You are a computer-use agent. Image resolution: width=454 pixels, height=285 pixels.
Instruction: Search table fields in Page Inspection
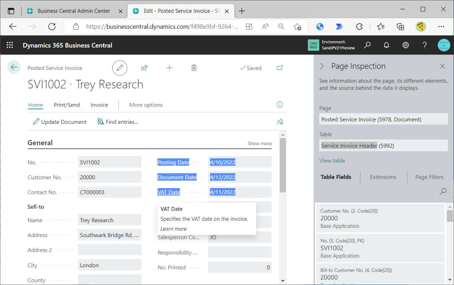443,191
